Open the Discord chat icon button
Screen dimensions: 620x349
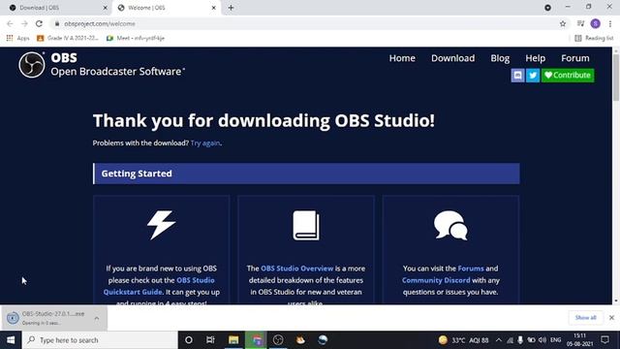click(x=517, y=76)
